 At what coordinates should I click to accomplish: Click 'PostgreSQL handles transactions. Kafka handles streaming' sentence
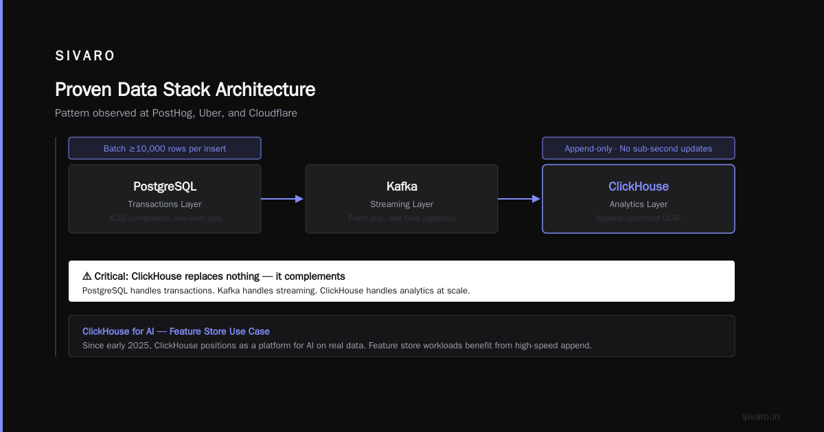click(x=200, y=291)
